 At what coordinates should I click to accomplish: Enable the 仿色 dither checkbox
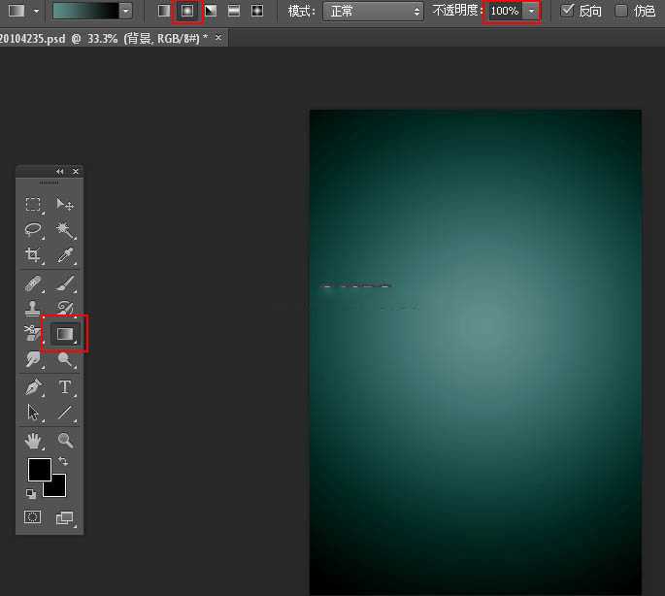pos(621,11)
